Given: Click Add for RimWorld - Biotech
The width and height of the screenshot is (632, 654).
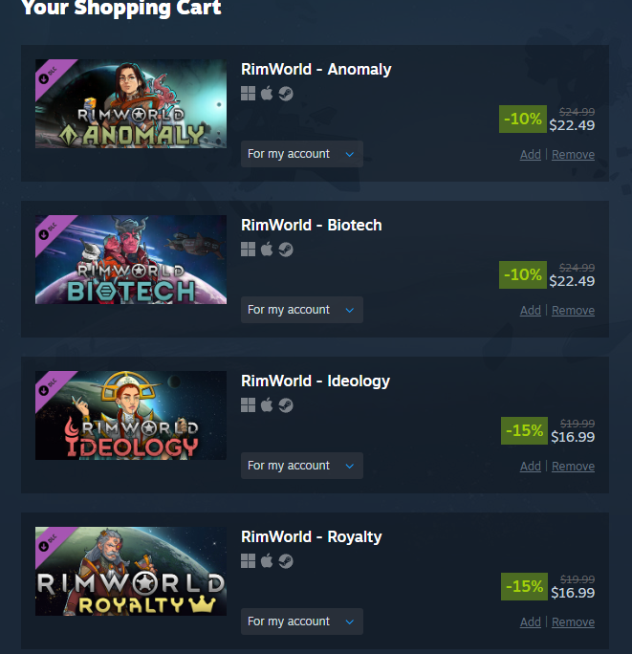Looking at the screenshot, I should pyautogui.click(x=531, y=311).
